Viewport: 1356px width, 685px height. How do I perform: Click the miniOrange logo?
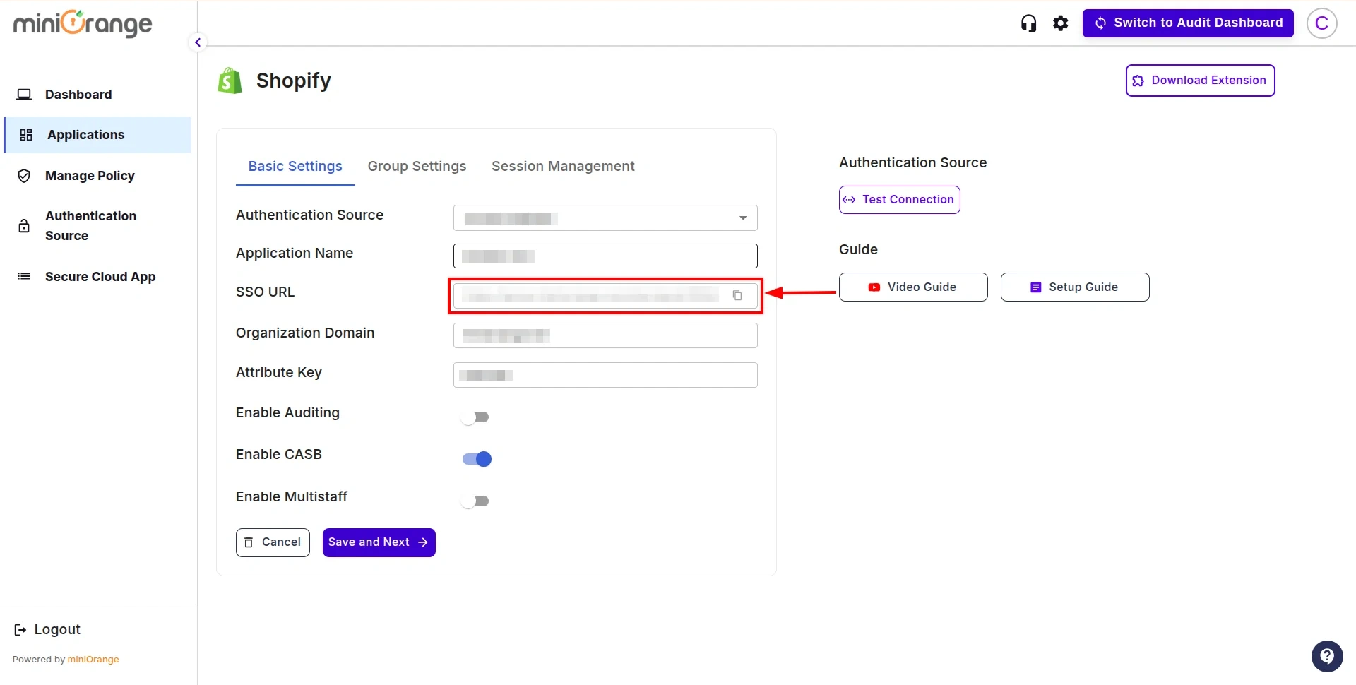(82, 23)
